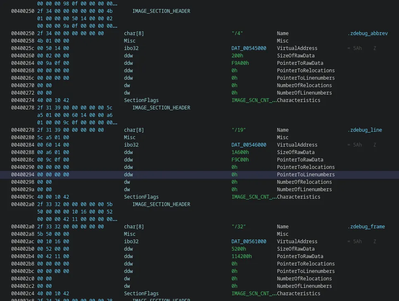Select SectionFlags type at address 0040029c

click(x=141, y=197)
